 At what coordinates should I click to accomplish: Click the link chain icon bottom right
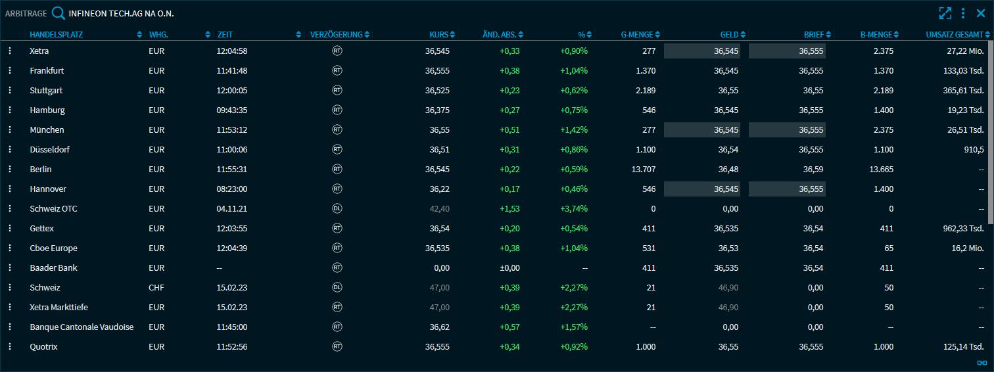click(982, 363)
